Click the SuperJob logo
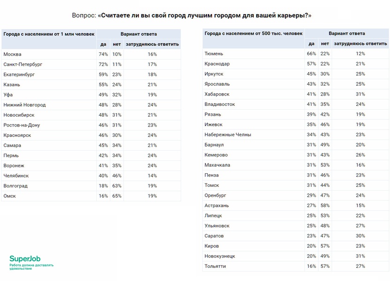Image resolution: width=390 pixels, height=281 pixels. [x=26, y=259]
